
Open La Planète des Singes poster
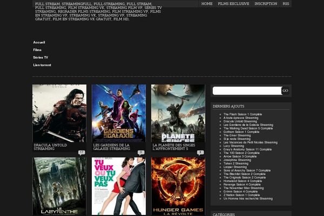click(x=178, y=113)
